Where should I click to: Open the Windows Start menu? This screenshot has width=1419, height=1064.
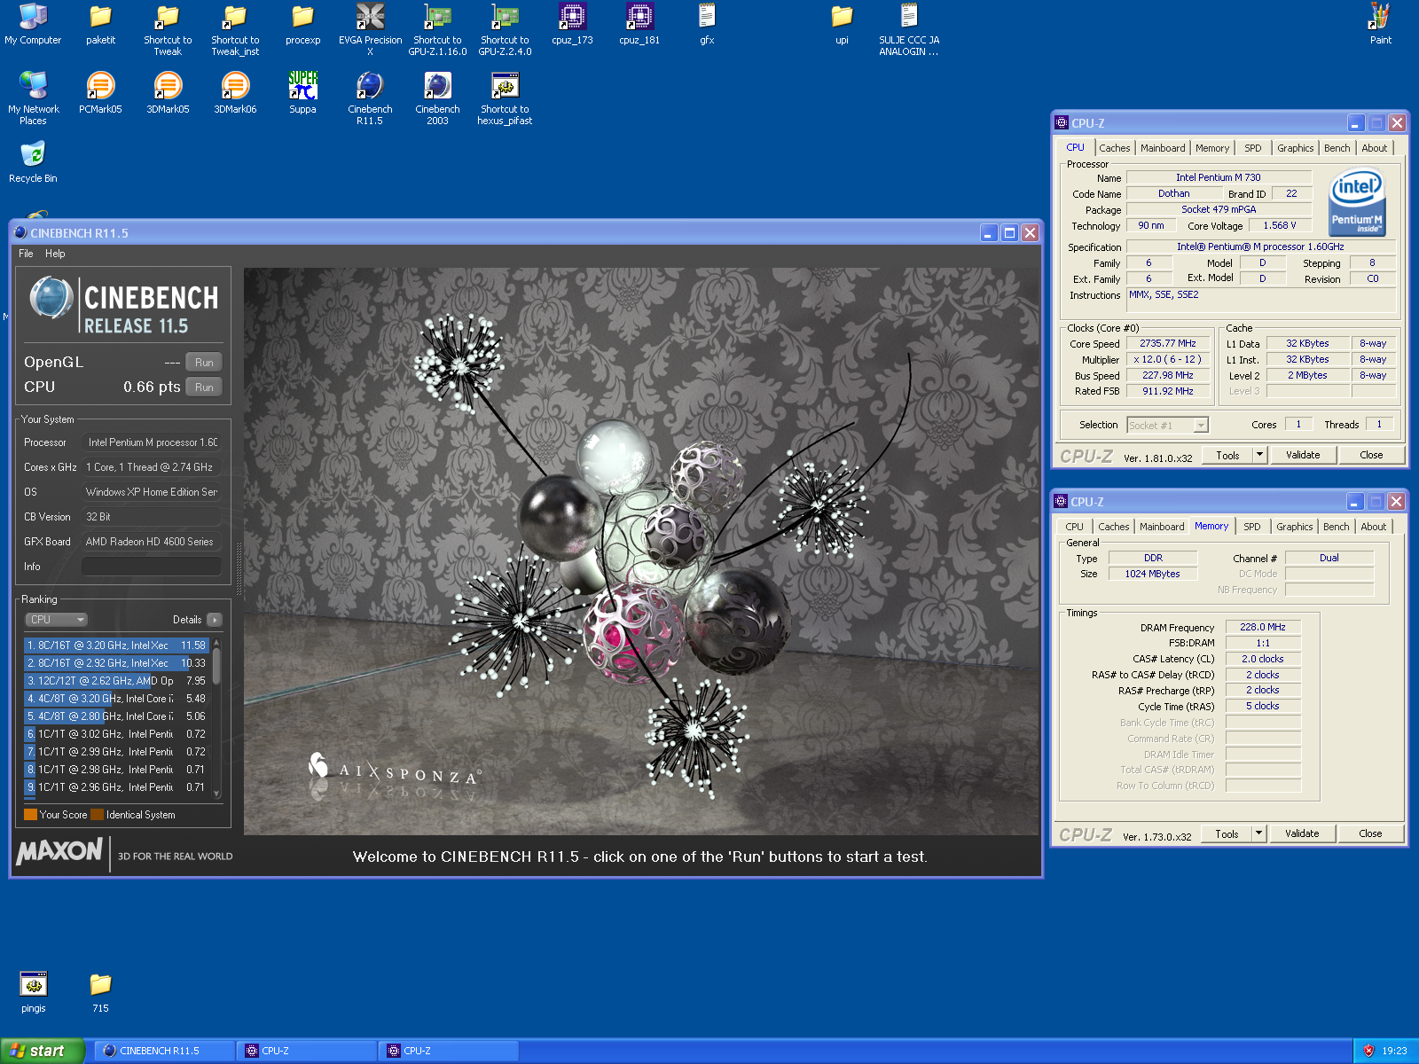42,1051
